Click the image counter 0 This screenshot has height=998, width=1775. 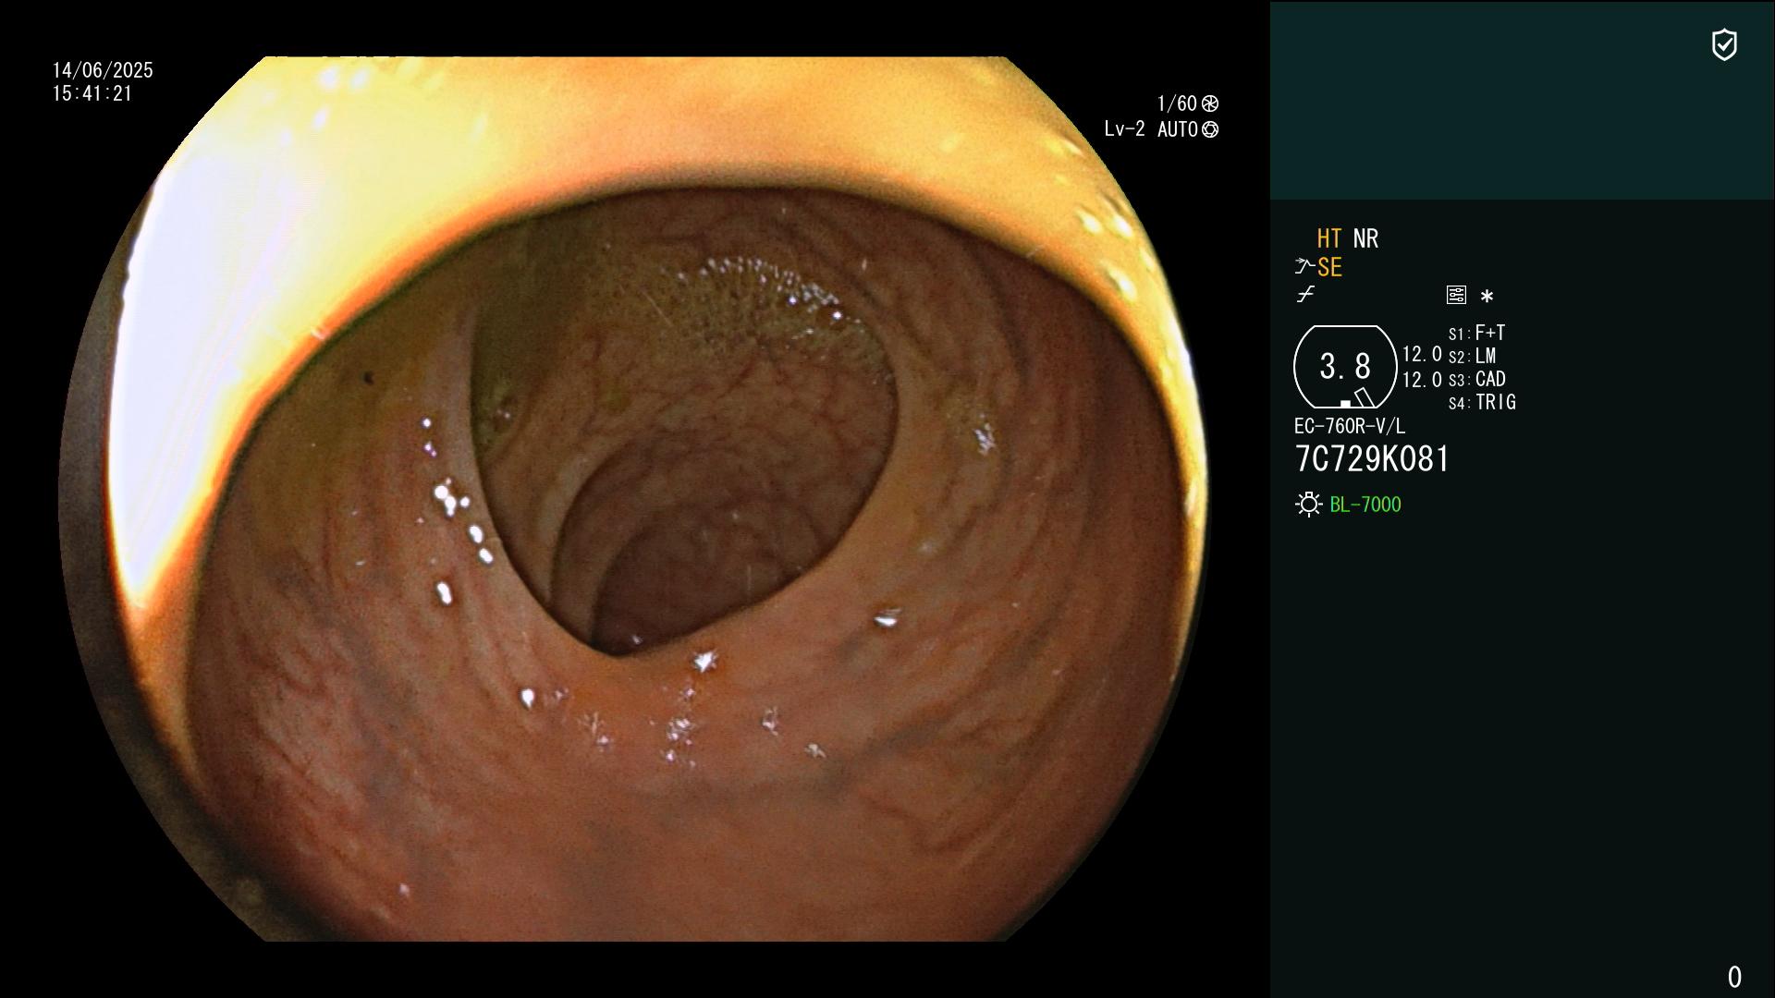(x=1734, y=977)
